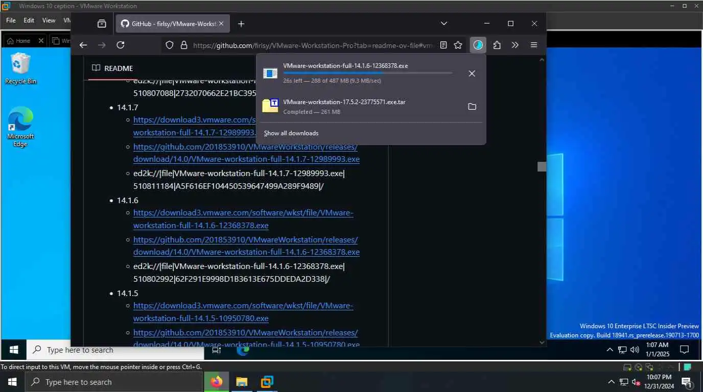Image resolution: width=703 pixels, height=392 pixels.
Task: Open Firefox hamburger application menu
Action: (x=534, y=45)
